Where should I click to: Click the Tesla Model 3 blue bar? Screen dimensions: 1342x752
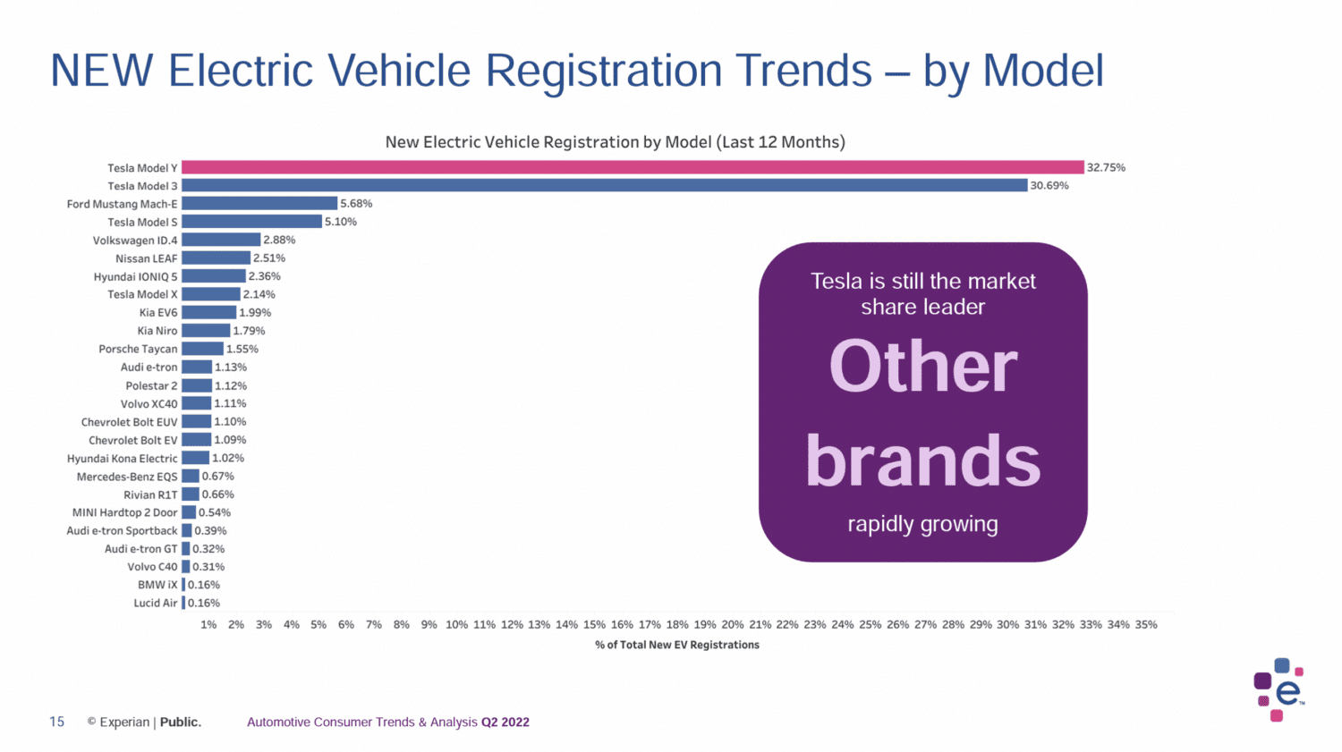(604, 185)
